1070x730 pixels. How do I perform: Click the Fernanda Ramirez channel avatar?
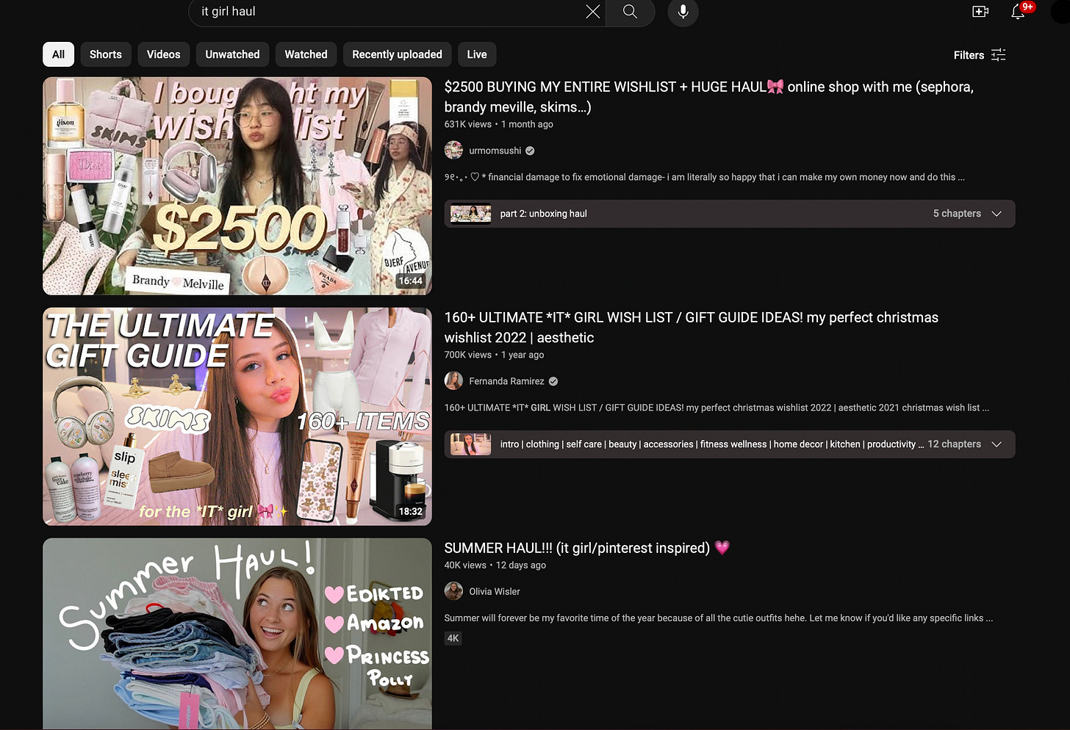pyautogui.click(x=453, y=381)
